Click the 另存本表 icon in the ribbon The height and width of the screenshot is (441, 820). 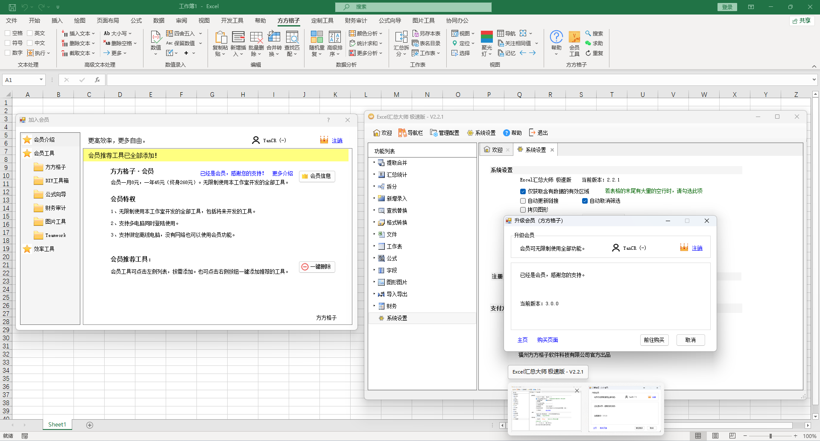coord(416,33)
